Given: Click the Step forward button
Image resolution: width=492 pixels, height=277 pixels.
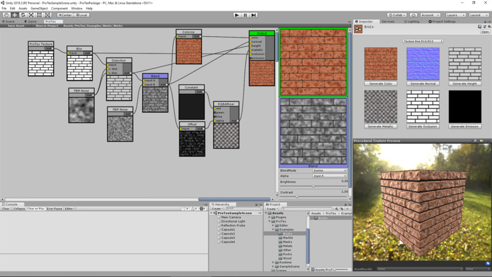Looking at the screenshot, I should coord(254,15).
